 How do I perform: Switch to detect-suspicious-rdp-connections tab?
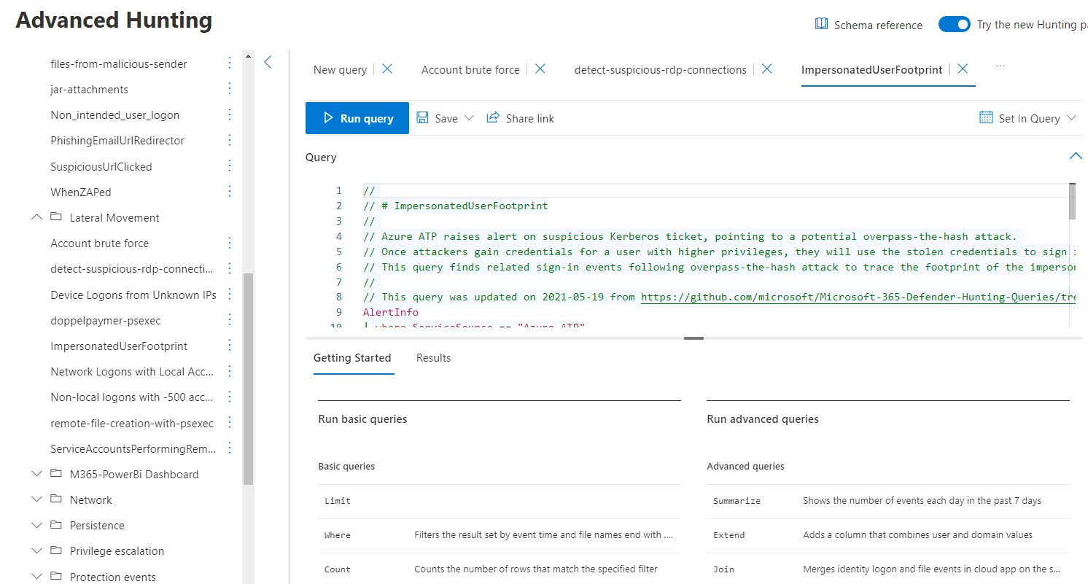(x=660, y=70)
